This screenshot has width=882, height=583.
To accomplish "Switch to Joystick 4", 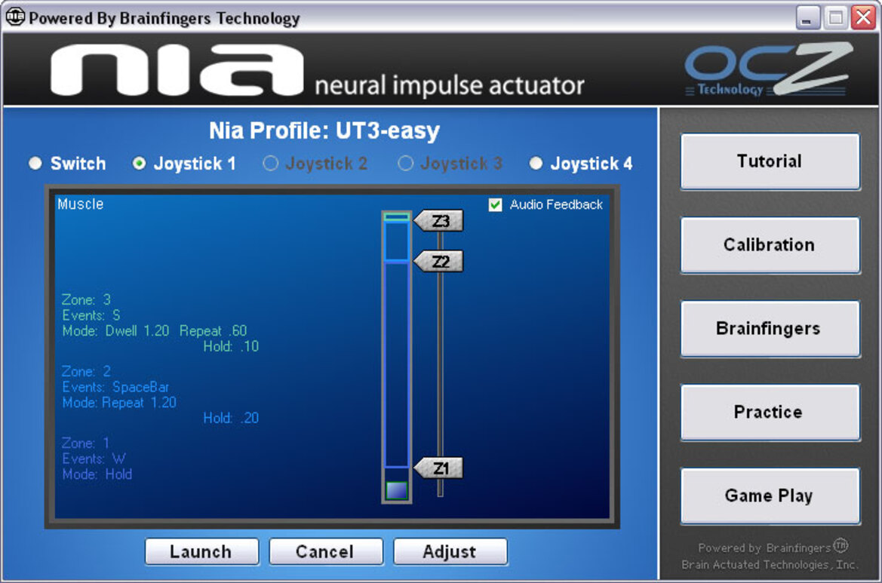I will (536, 164).
